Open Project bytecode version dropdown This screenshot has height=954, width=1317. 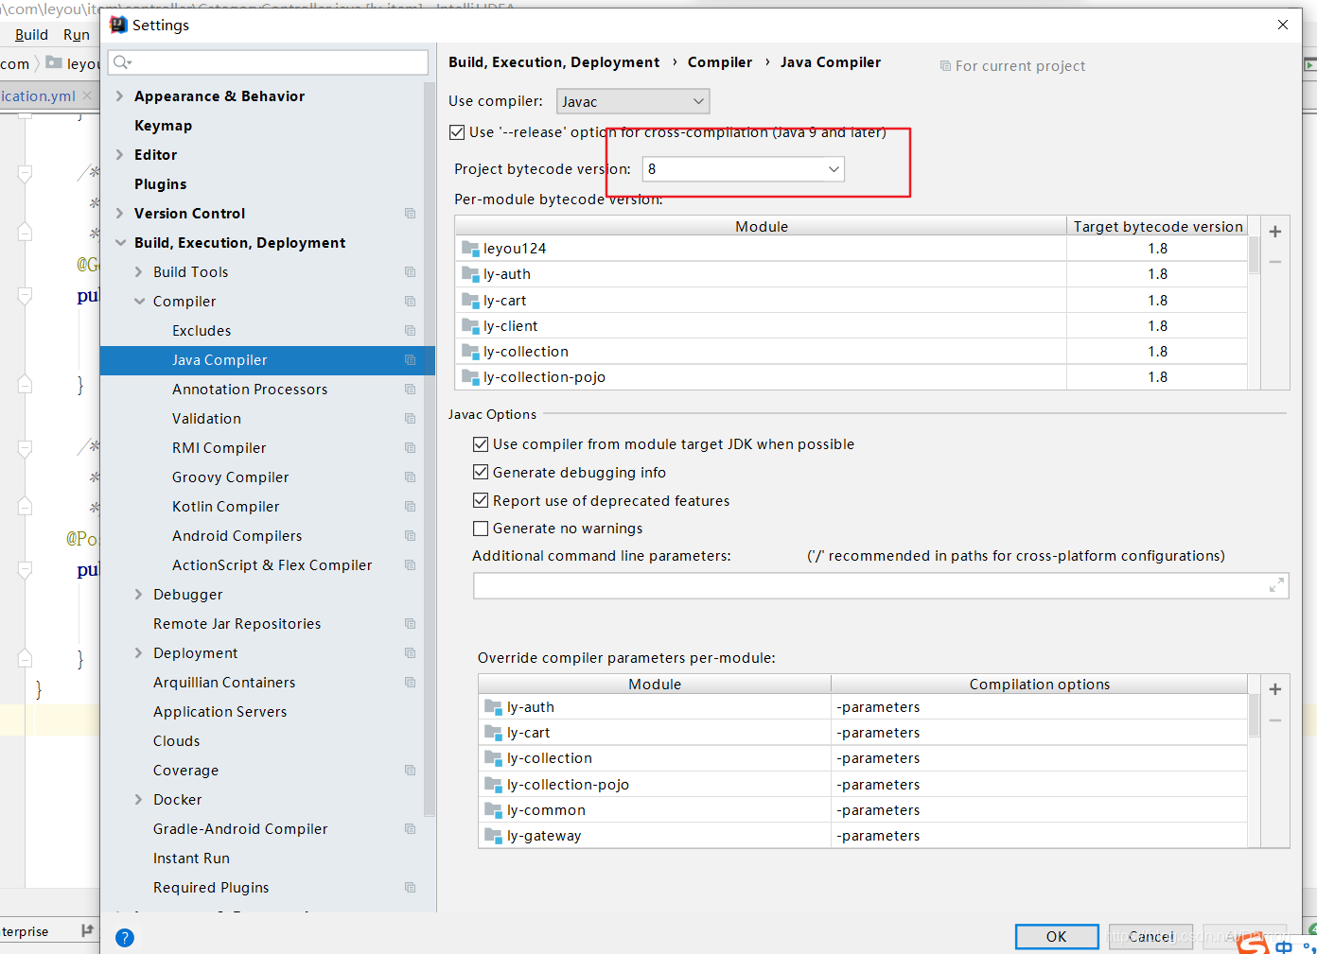pos(743,169)
